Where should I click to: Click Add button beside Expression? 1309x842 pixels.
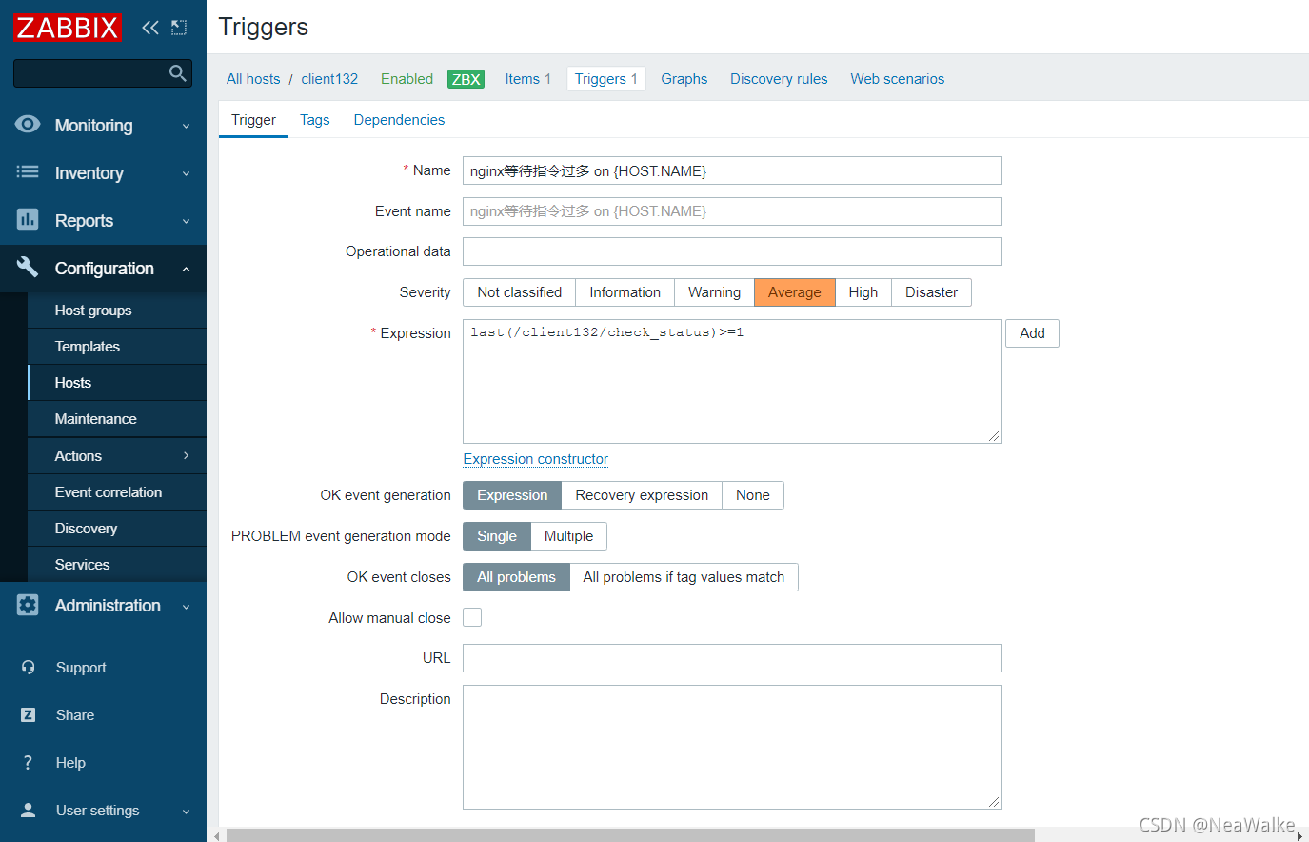[1032, 333]
